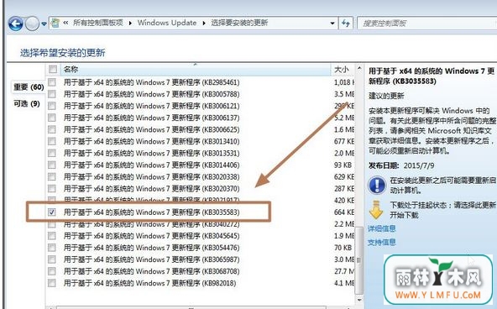Sort by the 名称 column header

tap(195, 69)
